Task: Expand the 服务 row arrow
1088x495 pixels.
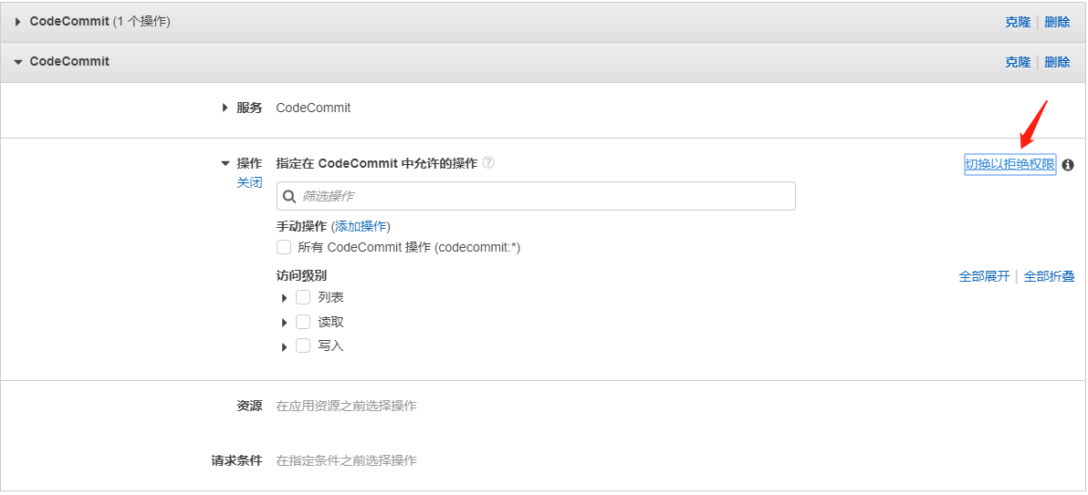Action: point(225,108)
